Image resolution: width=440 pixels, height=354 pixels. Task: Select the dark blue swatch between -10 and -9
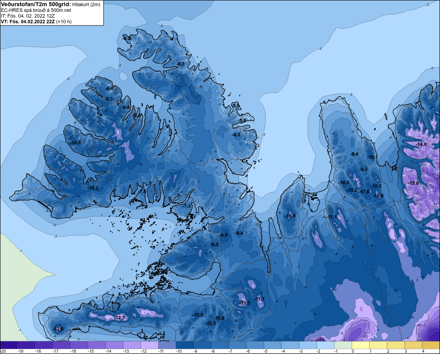coord(185,345)
